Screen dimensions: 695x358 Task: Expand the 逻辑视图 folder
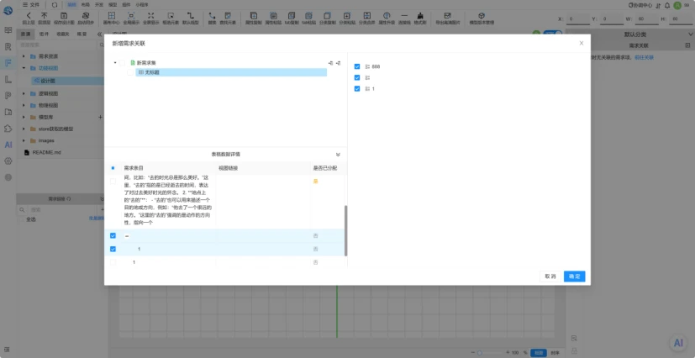pos(24,94)
